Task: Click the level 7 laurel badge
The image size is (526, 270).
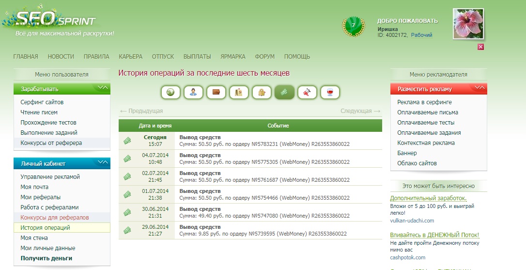Action: (x=353, y=27)
